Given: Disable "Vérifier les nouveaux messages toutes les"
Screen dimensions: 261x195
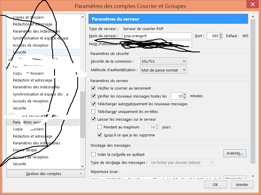Looking at the screenshot, I should coord(93,96).
